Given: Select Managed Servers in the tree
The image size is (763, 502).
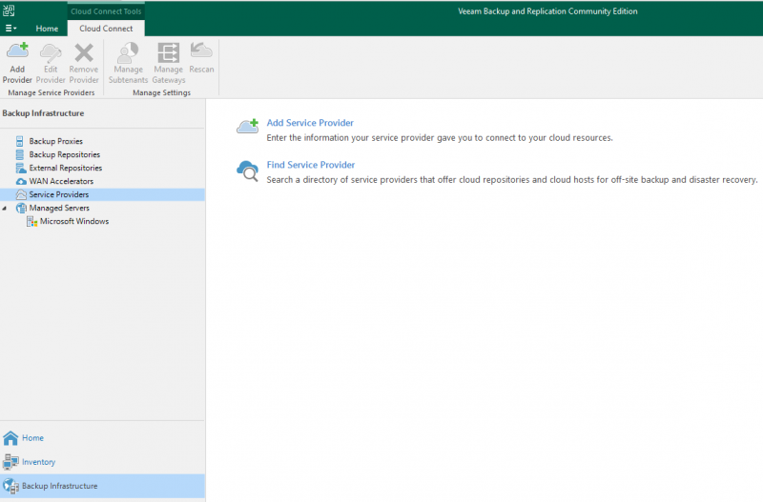Looking at the screenshot, I should pyautogui.click(x=59, y=208).
